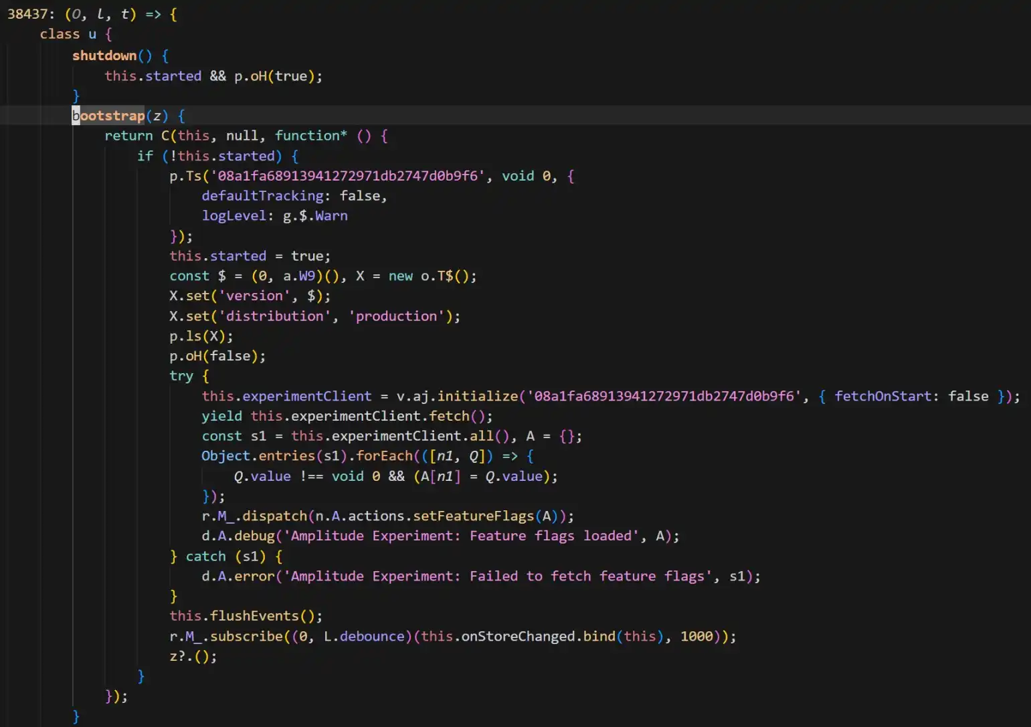
Task: Select the logLevel Warn value
Action: pos(331,215)
